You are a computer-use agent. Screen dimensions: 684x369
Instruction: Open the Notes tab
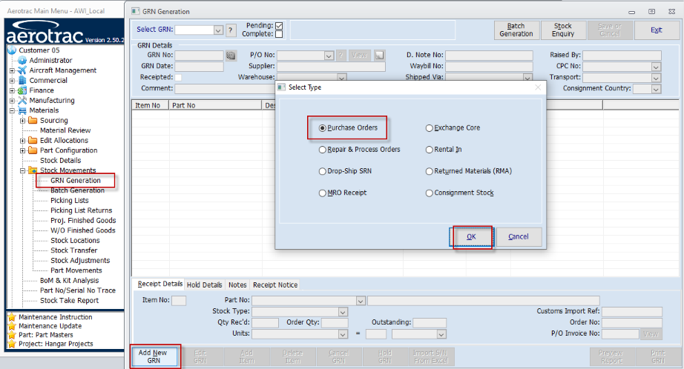237,285
